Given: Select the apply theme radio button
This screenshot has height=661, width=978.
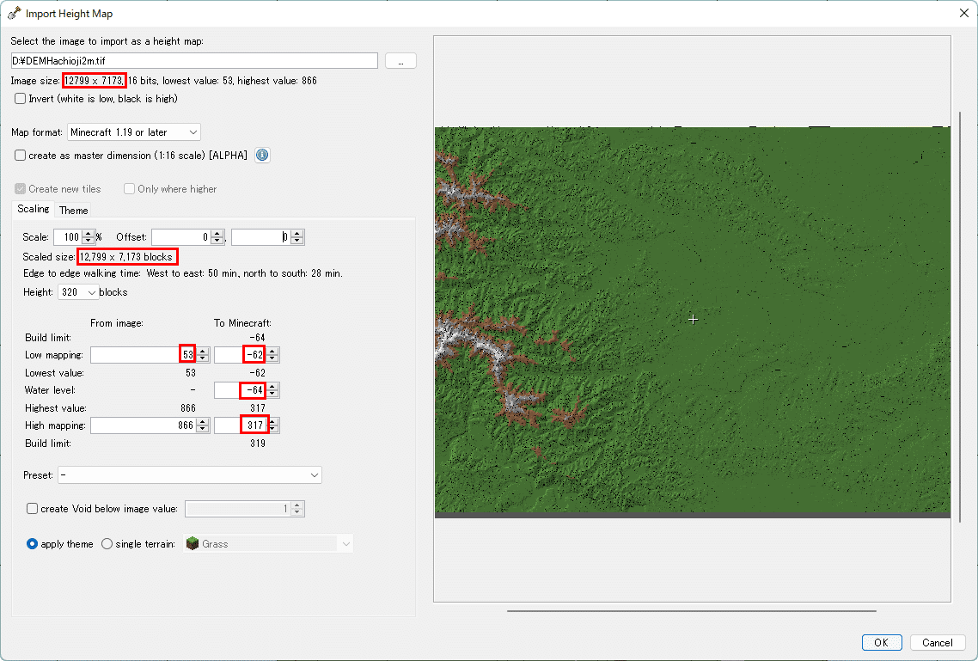Looking at the screenshot, I should click(x=32, y=543).
